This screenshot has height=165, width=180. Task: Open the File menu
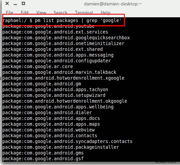tap(9, 13)
